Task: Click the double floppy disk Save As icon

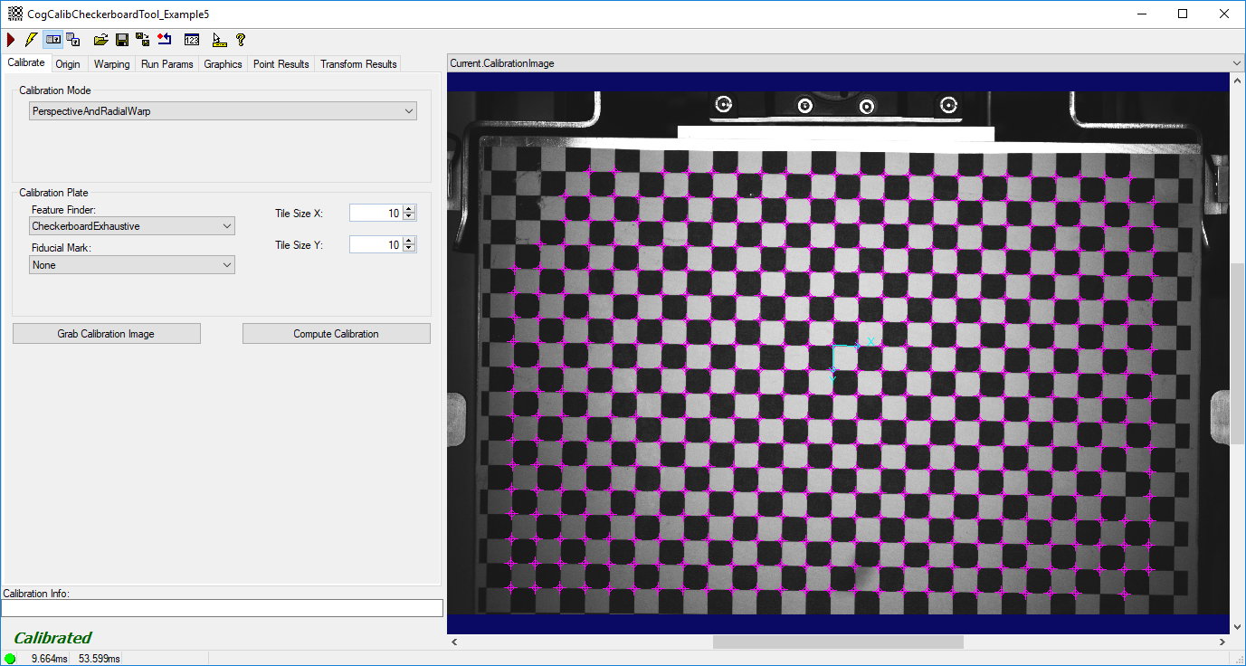Action: [143, 40]
